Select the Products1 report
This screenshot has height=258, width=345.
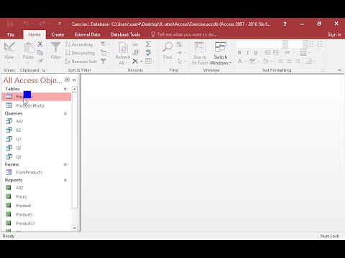click(37, 224)
